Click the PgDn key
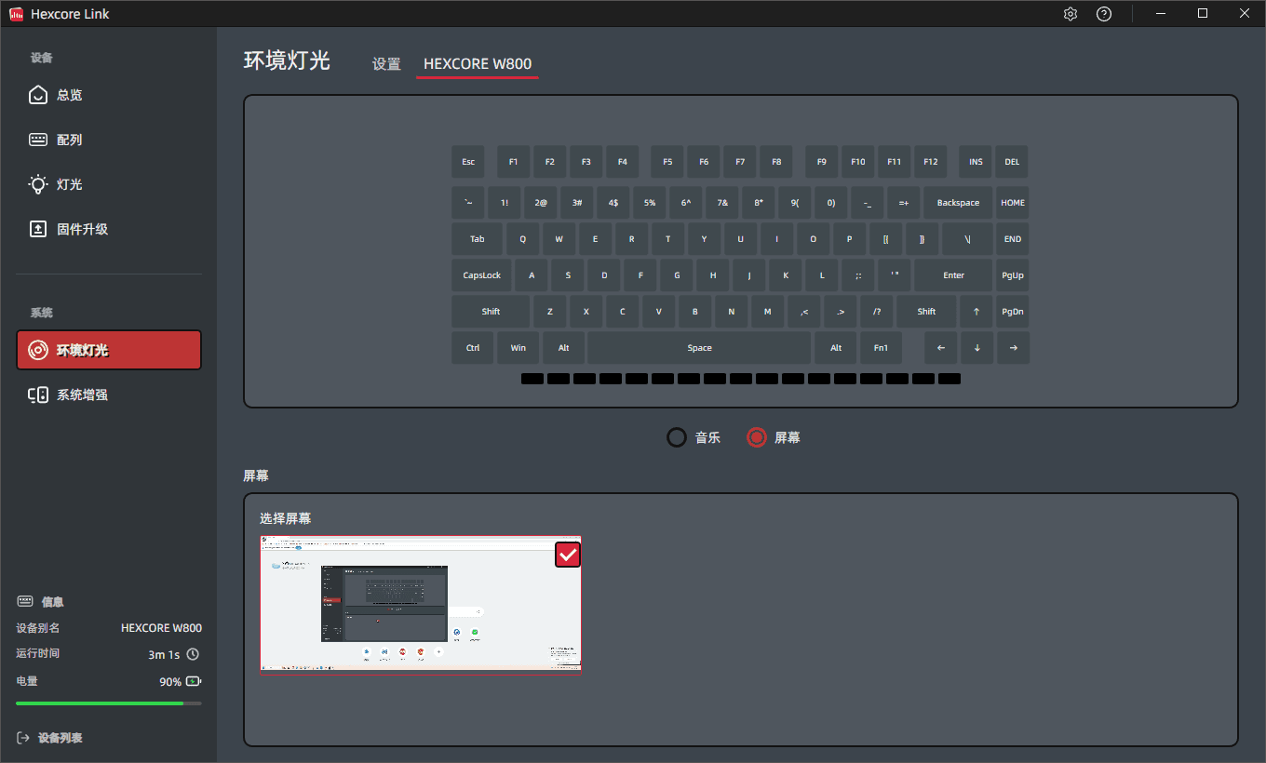The height and width of the screenshot is (763, 1266). [1013, 312]
